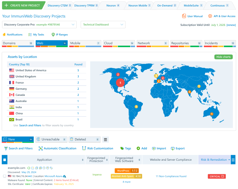Sort by Fingerprinted Protection column arrows
The image size is (238, 189).
tap(107, 160)
